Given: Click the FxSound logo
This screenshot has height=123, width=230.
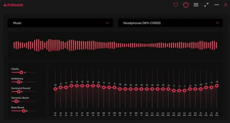Looking at the screenshot, I should click(x=13, y=5).
